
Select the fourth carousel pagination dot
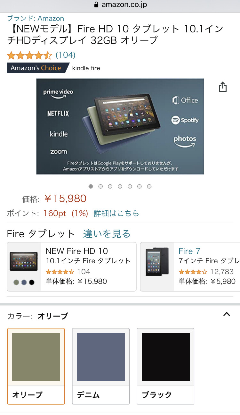(120, 186)
